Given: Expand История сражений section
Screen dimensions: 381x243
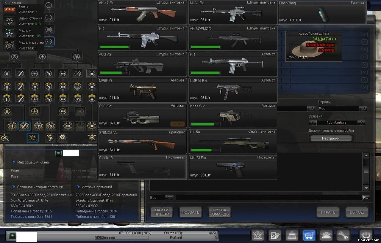Looking at the screenshot, I should 79,187.
